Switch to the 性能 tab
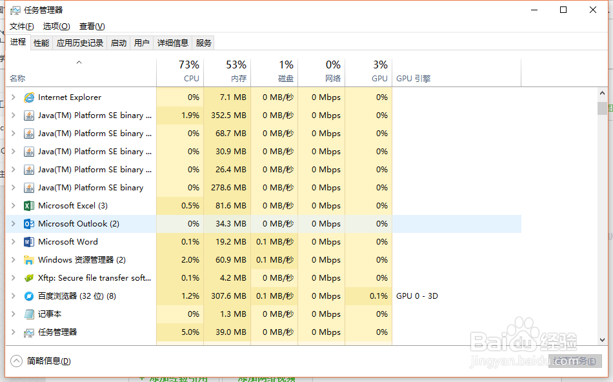Viewport: 613px width, 382px height. point(41,43)
